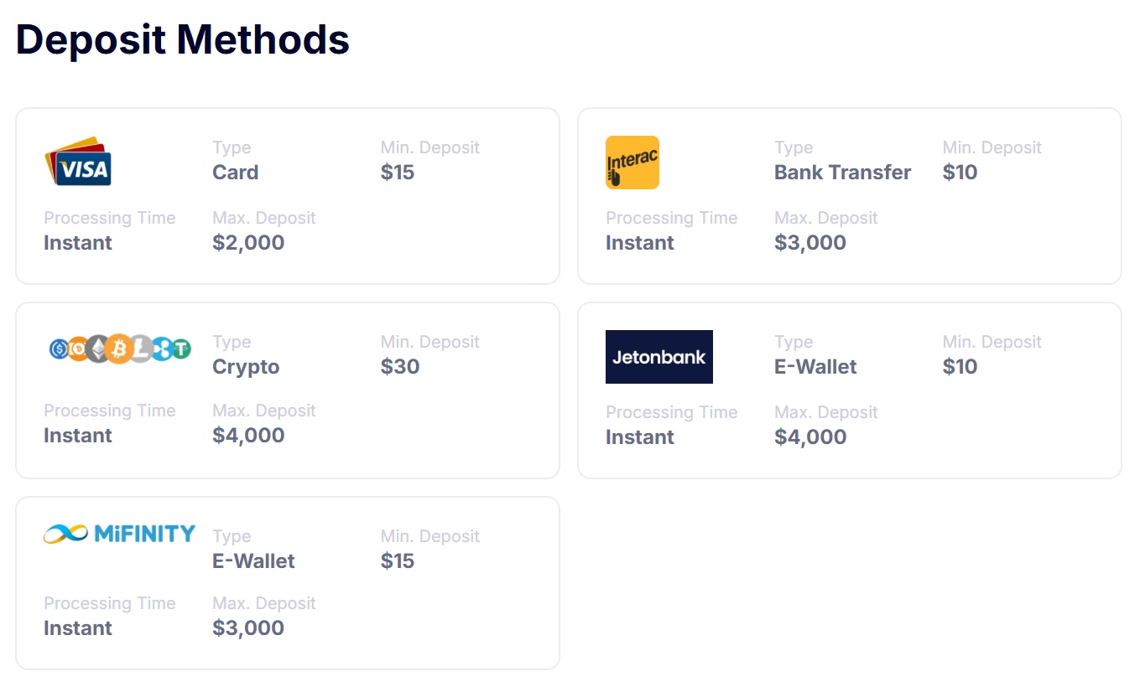Click the Card type text
The width and height of the screenshot is (1140, 692).
click(236, 173)
